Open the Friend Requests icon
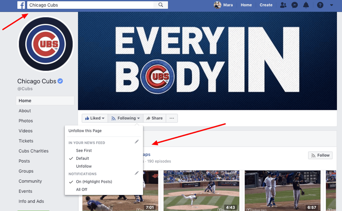 coord(283,5)
